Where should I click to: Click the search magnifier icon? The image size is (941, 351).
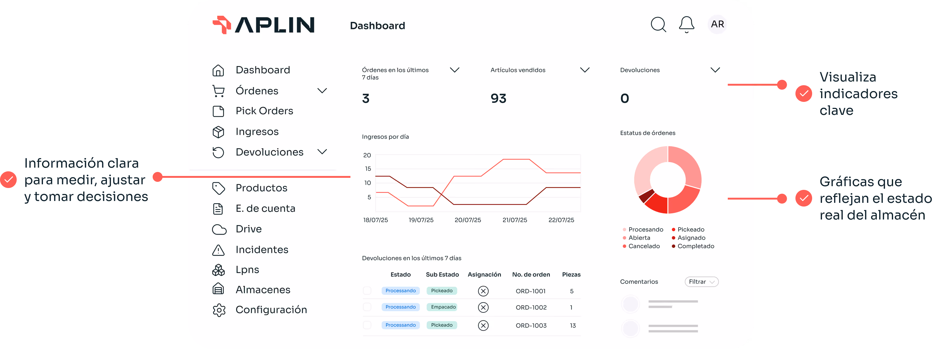pos(658,25)
